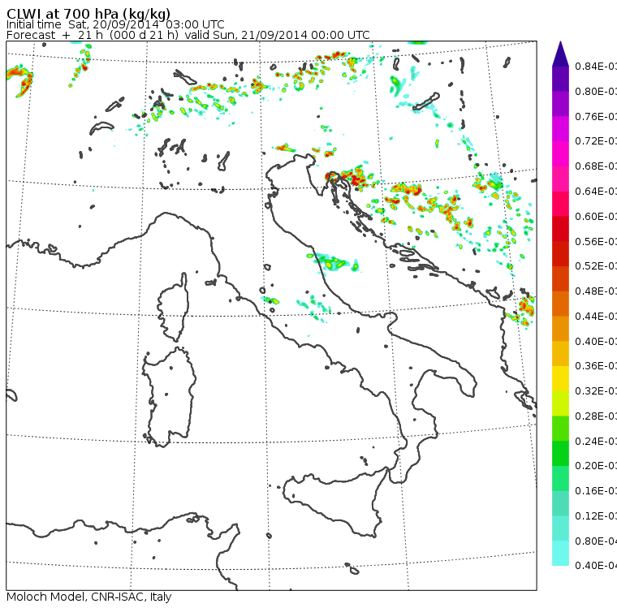617x608 pixels.
Task: Click the 0.32E-03 legend label
Action: 596,390
